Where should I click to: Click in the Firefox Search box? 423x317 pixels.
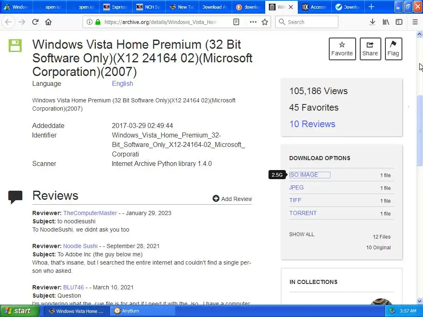click(x=307, y=22)
